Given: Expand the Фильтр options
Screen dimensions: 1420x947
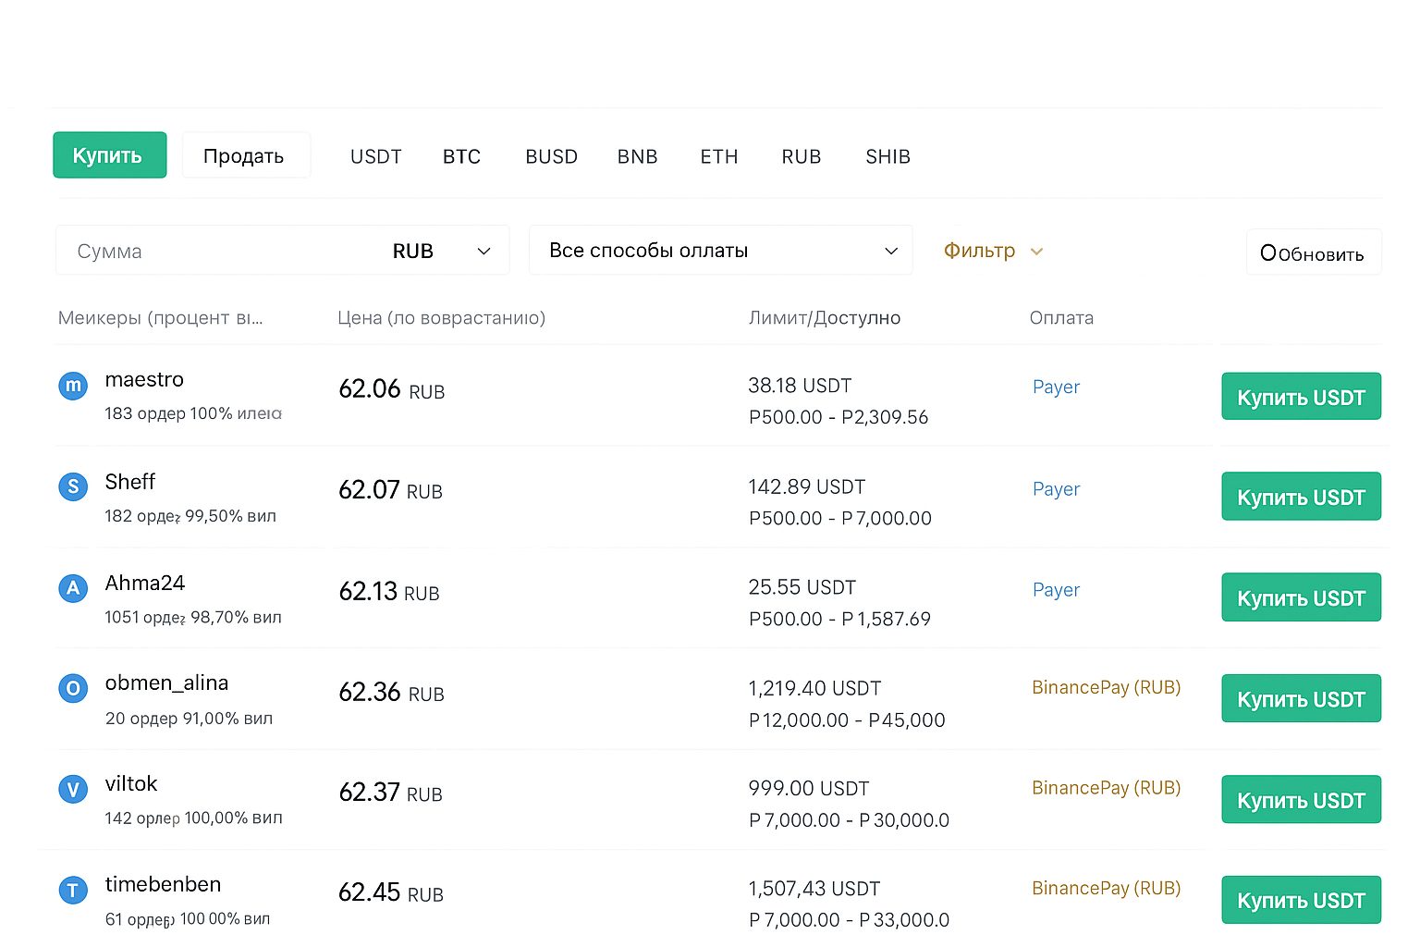Looking at the screenshot, I should tap(992, 251).
